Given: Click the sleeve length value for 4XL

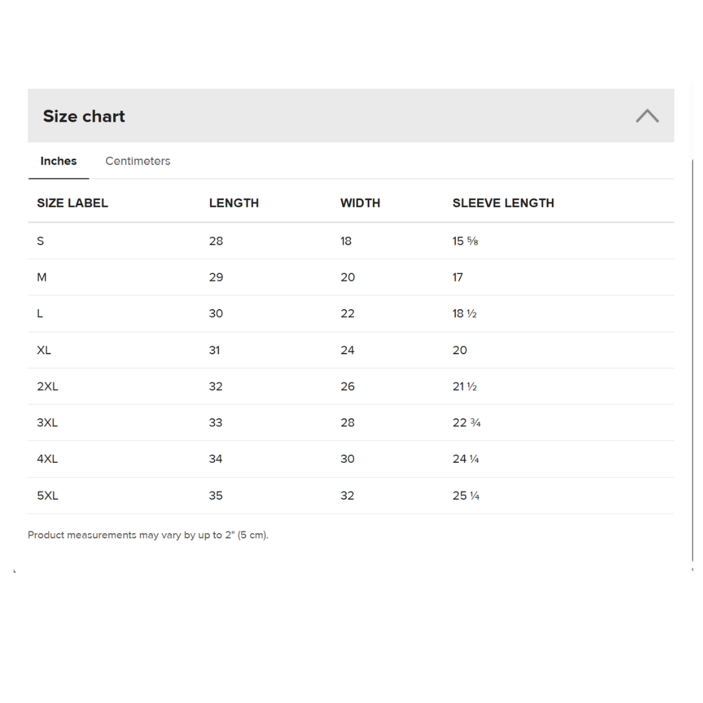Looking at the screenshot, I should [466, 459].
